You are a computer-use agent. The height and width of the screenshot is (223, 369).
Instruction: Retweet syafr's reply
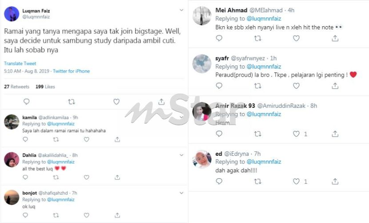click(x=258, y=86)
